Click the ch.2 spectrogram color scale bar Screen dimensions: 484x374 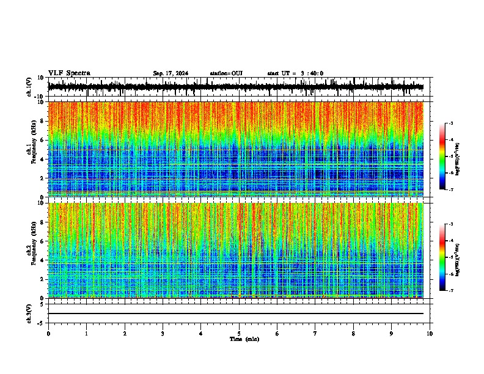point(442,257)
